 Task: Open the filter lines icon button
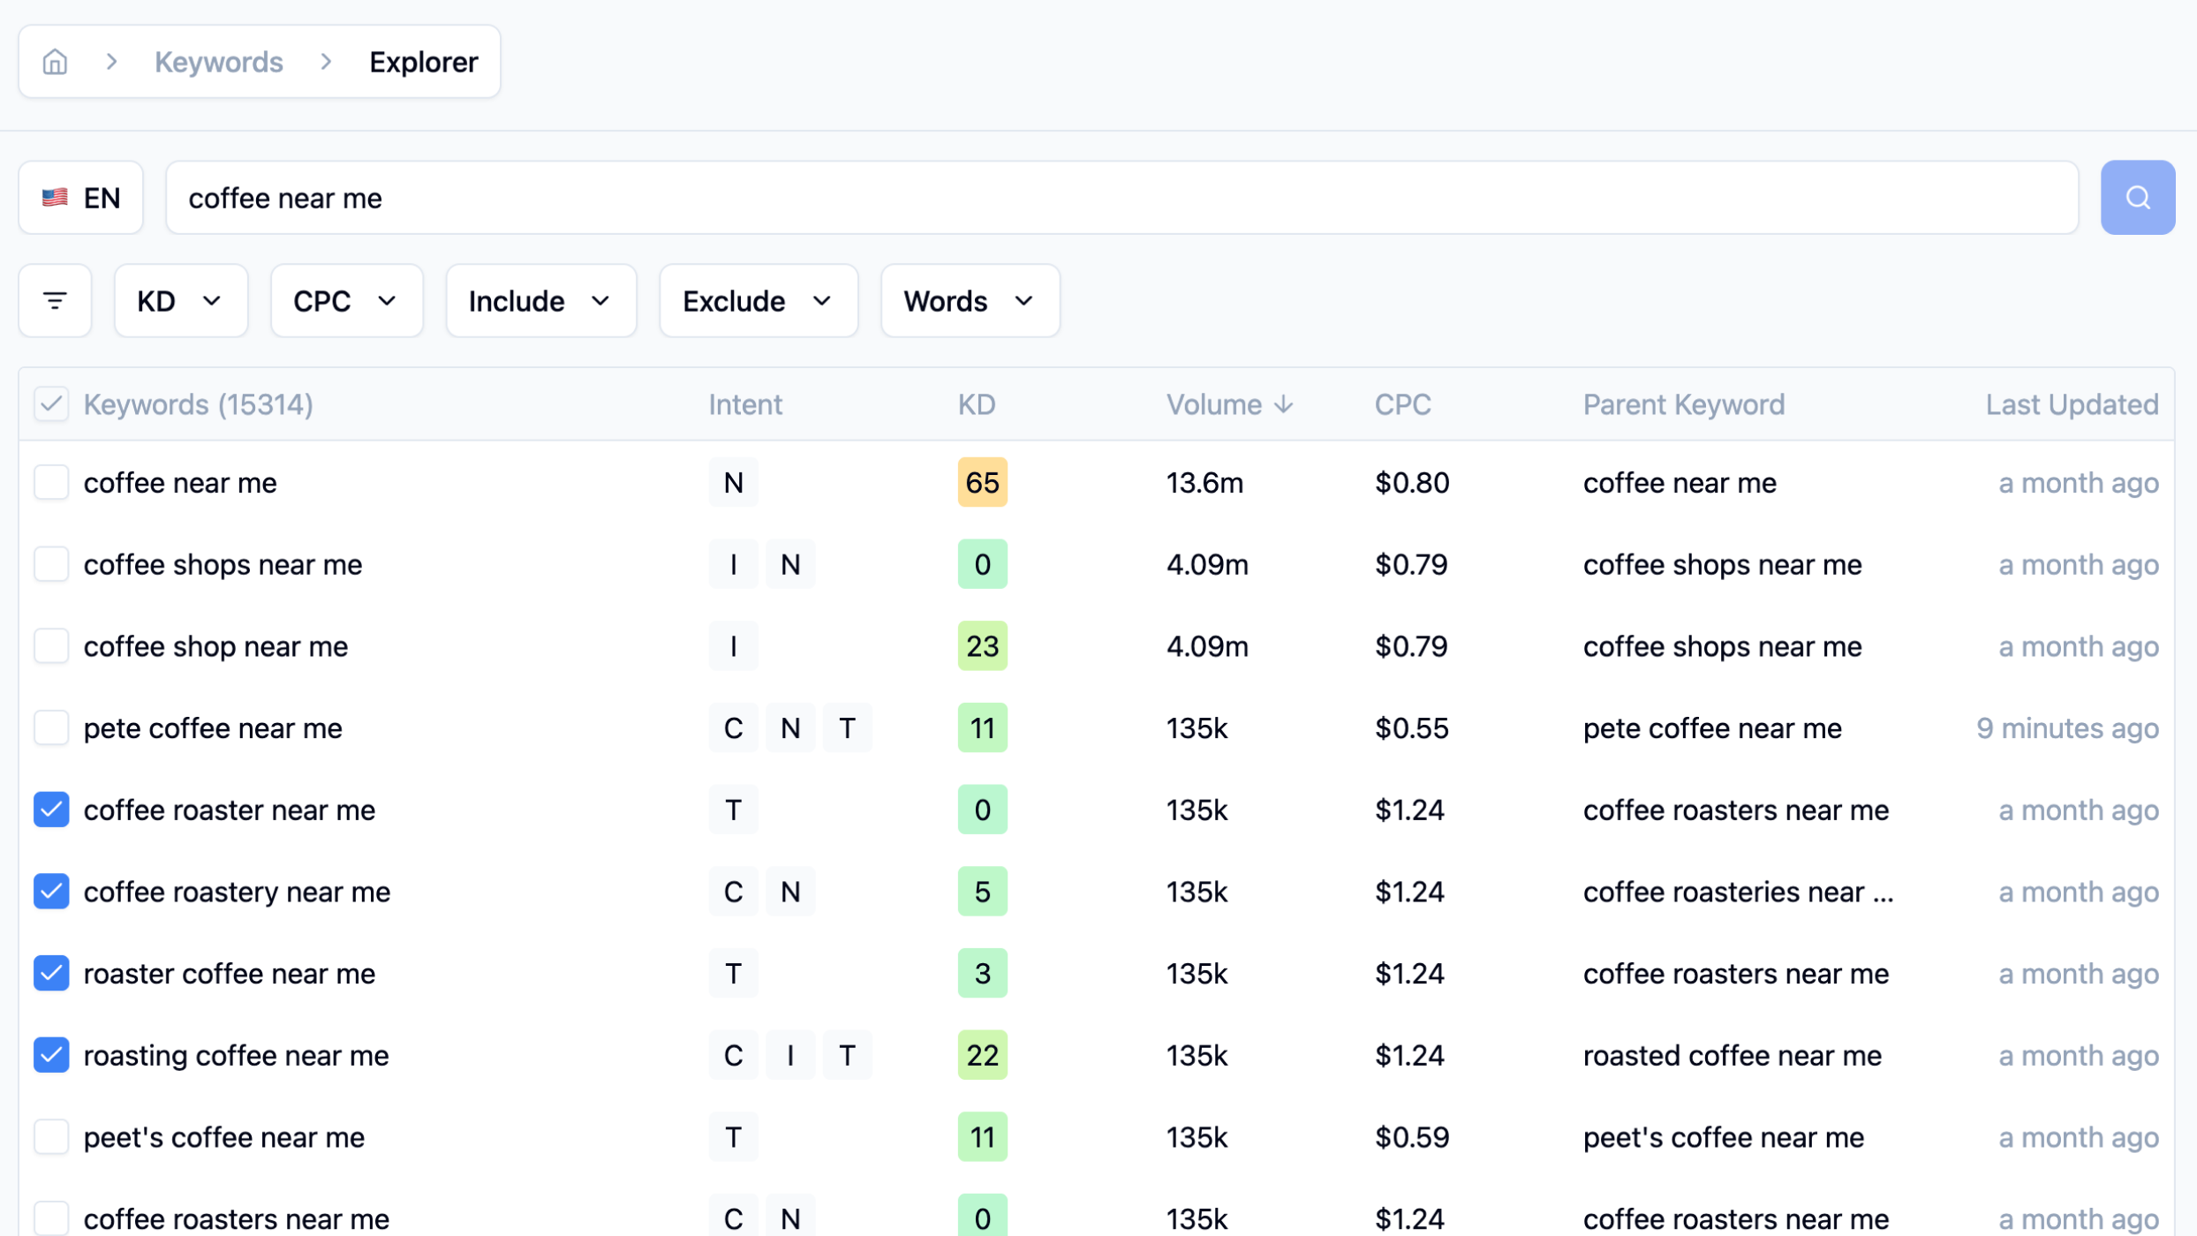[55, 301]
